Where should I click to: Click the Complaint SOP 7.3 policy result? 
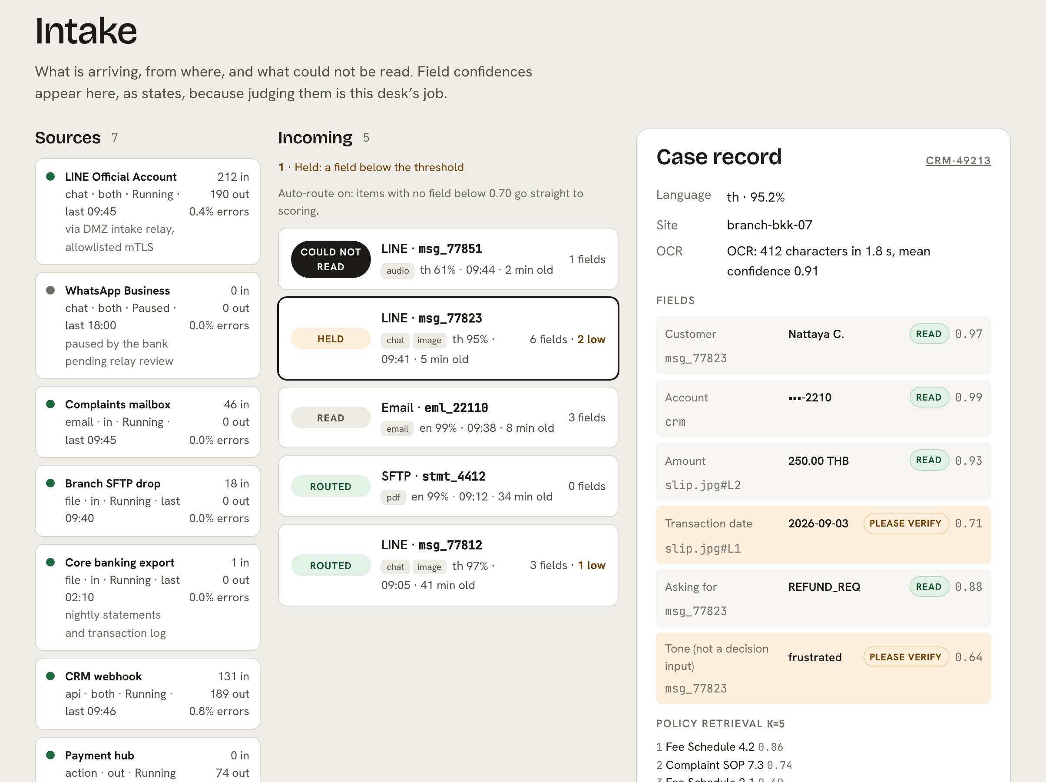coord(724,765)
